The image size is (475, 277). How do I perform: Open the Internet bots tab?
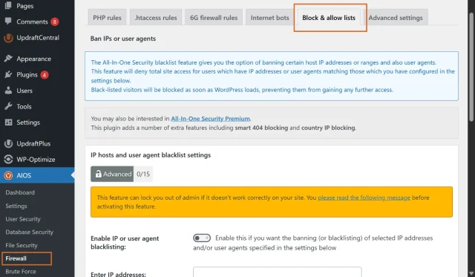point(269,17)
